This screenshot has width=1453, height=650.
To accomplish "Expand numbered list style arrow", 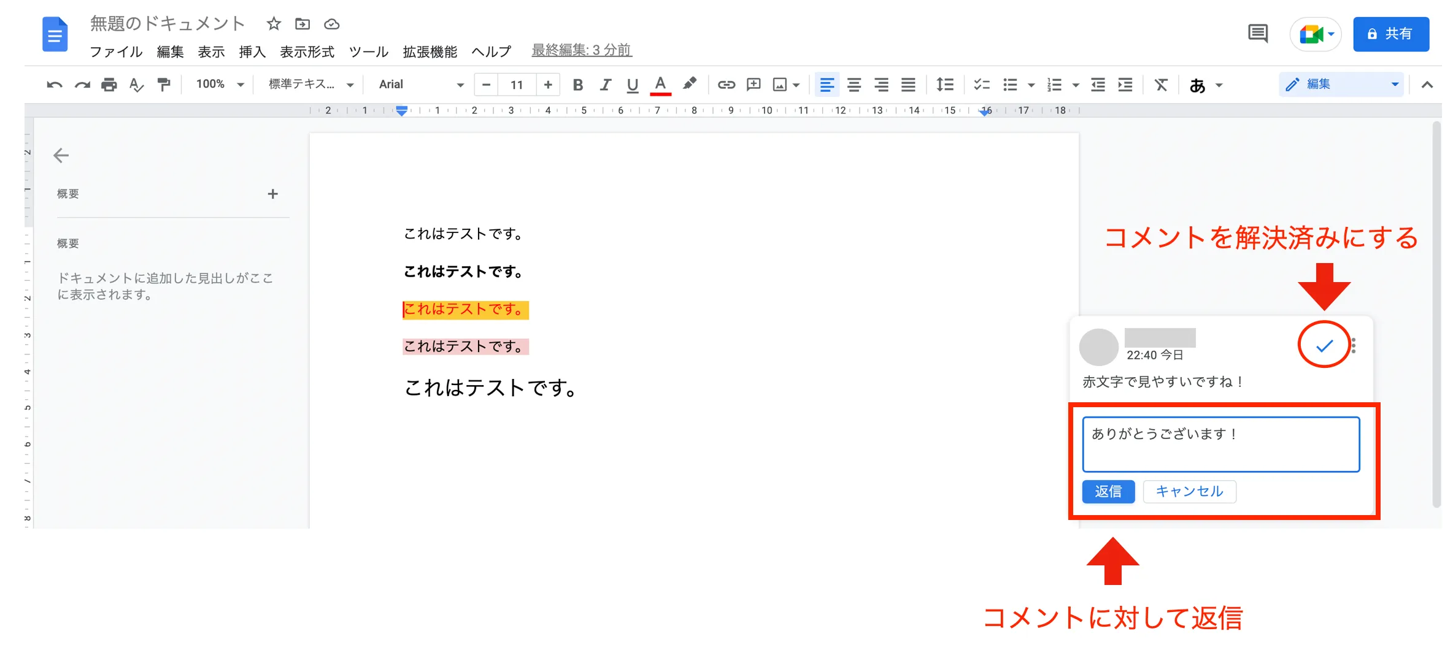I will pyautogui.click(x=1076, y=85).
